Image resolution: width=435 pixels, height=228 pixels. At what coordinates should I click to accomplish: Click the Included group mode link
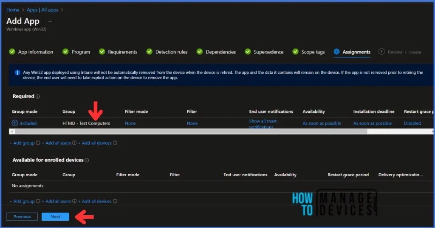click(x=28, y=123)
